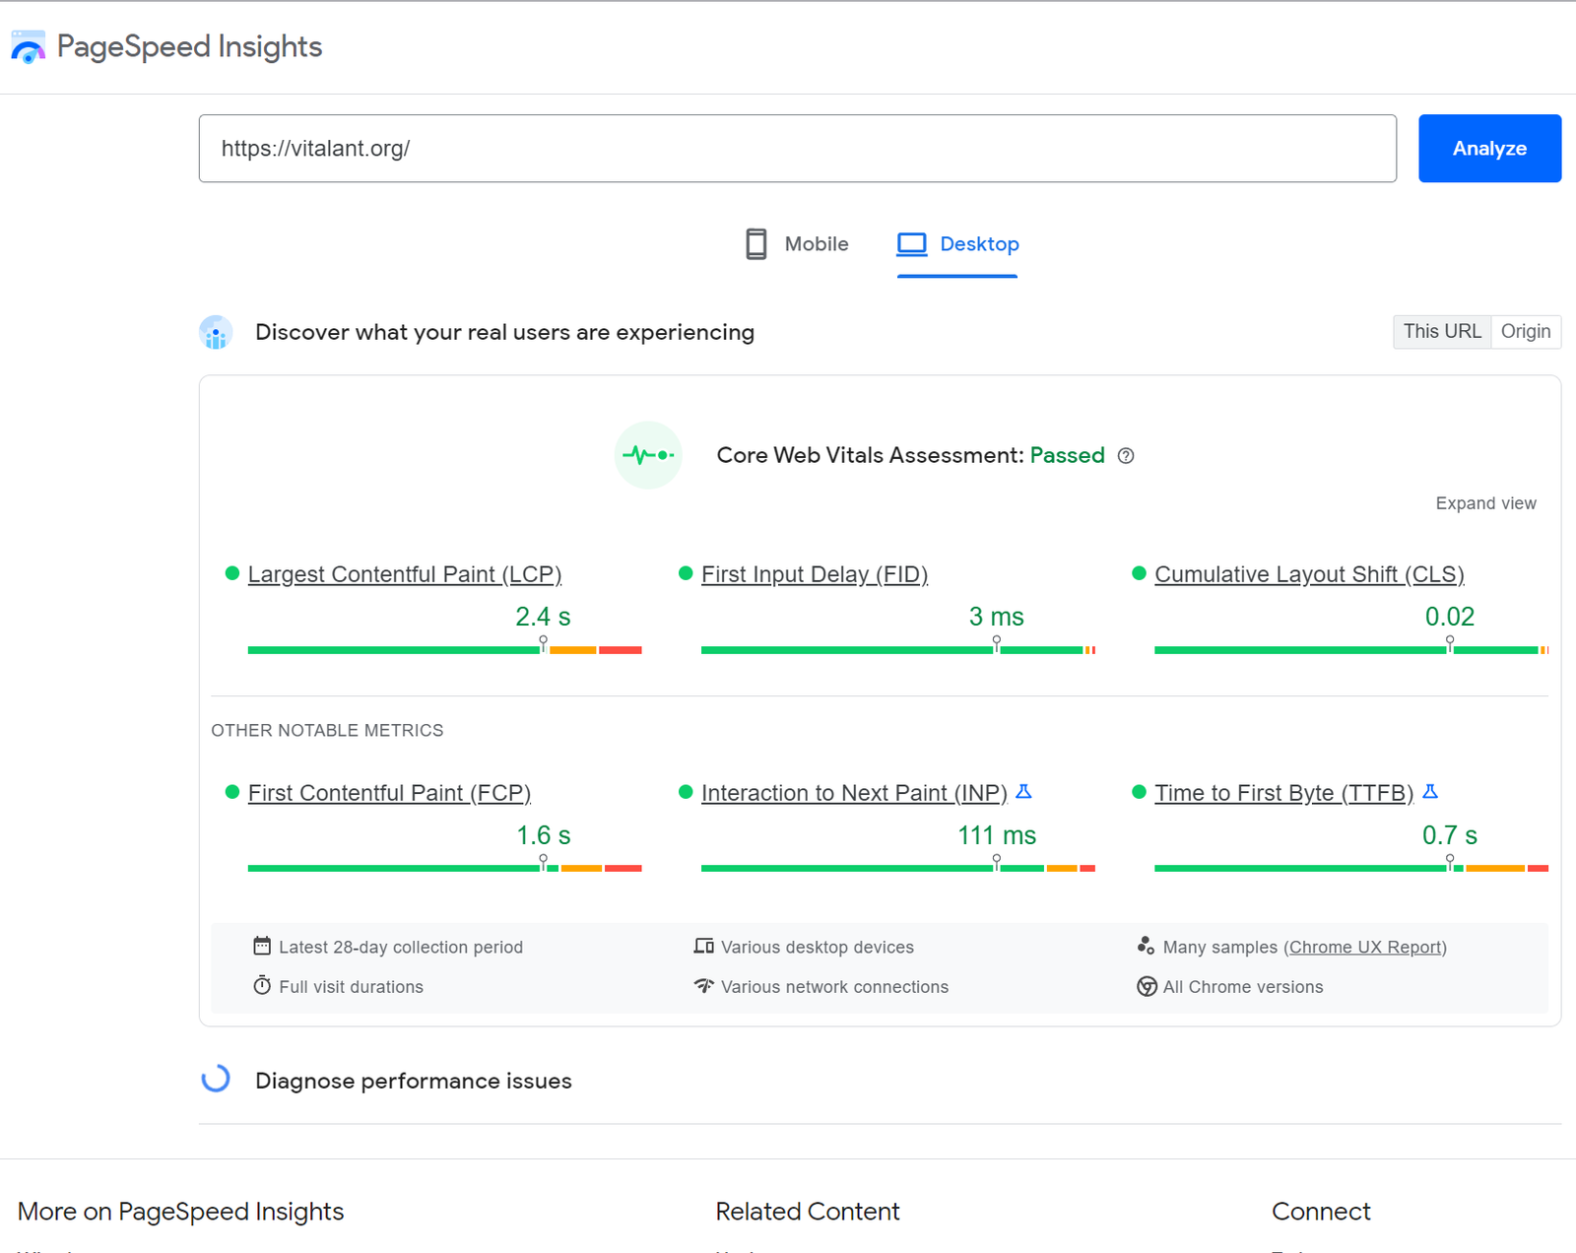
Task: Click the TTFB distribution bar
Action: click(x=1351, y=868)
